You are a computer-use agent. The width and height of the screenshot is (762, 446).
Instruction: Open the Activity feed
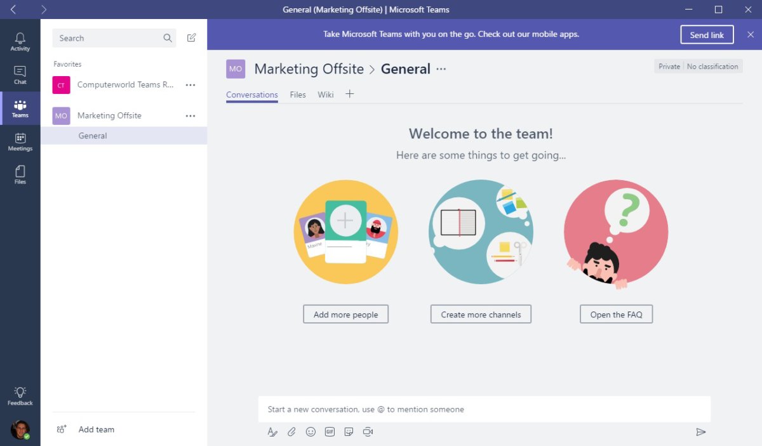[20, 42]
